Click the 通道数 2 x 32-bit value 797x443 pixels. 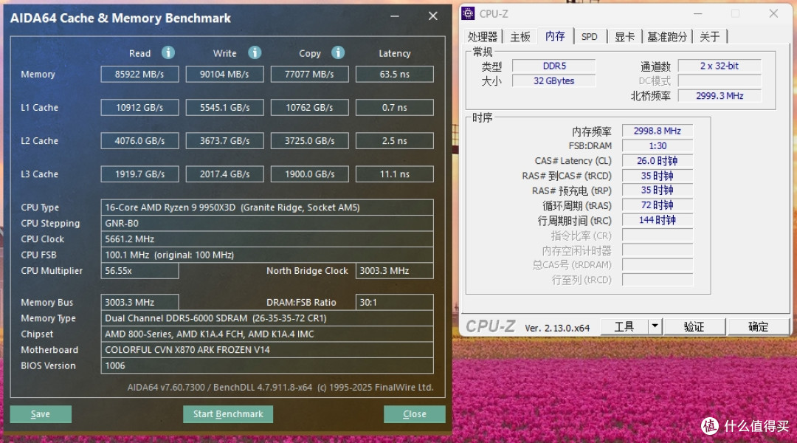click(720, 66)
